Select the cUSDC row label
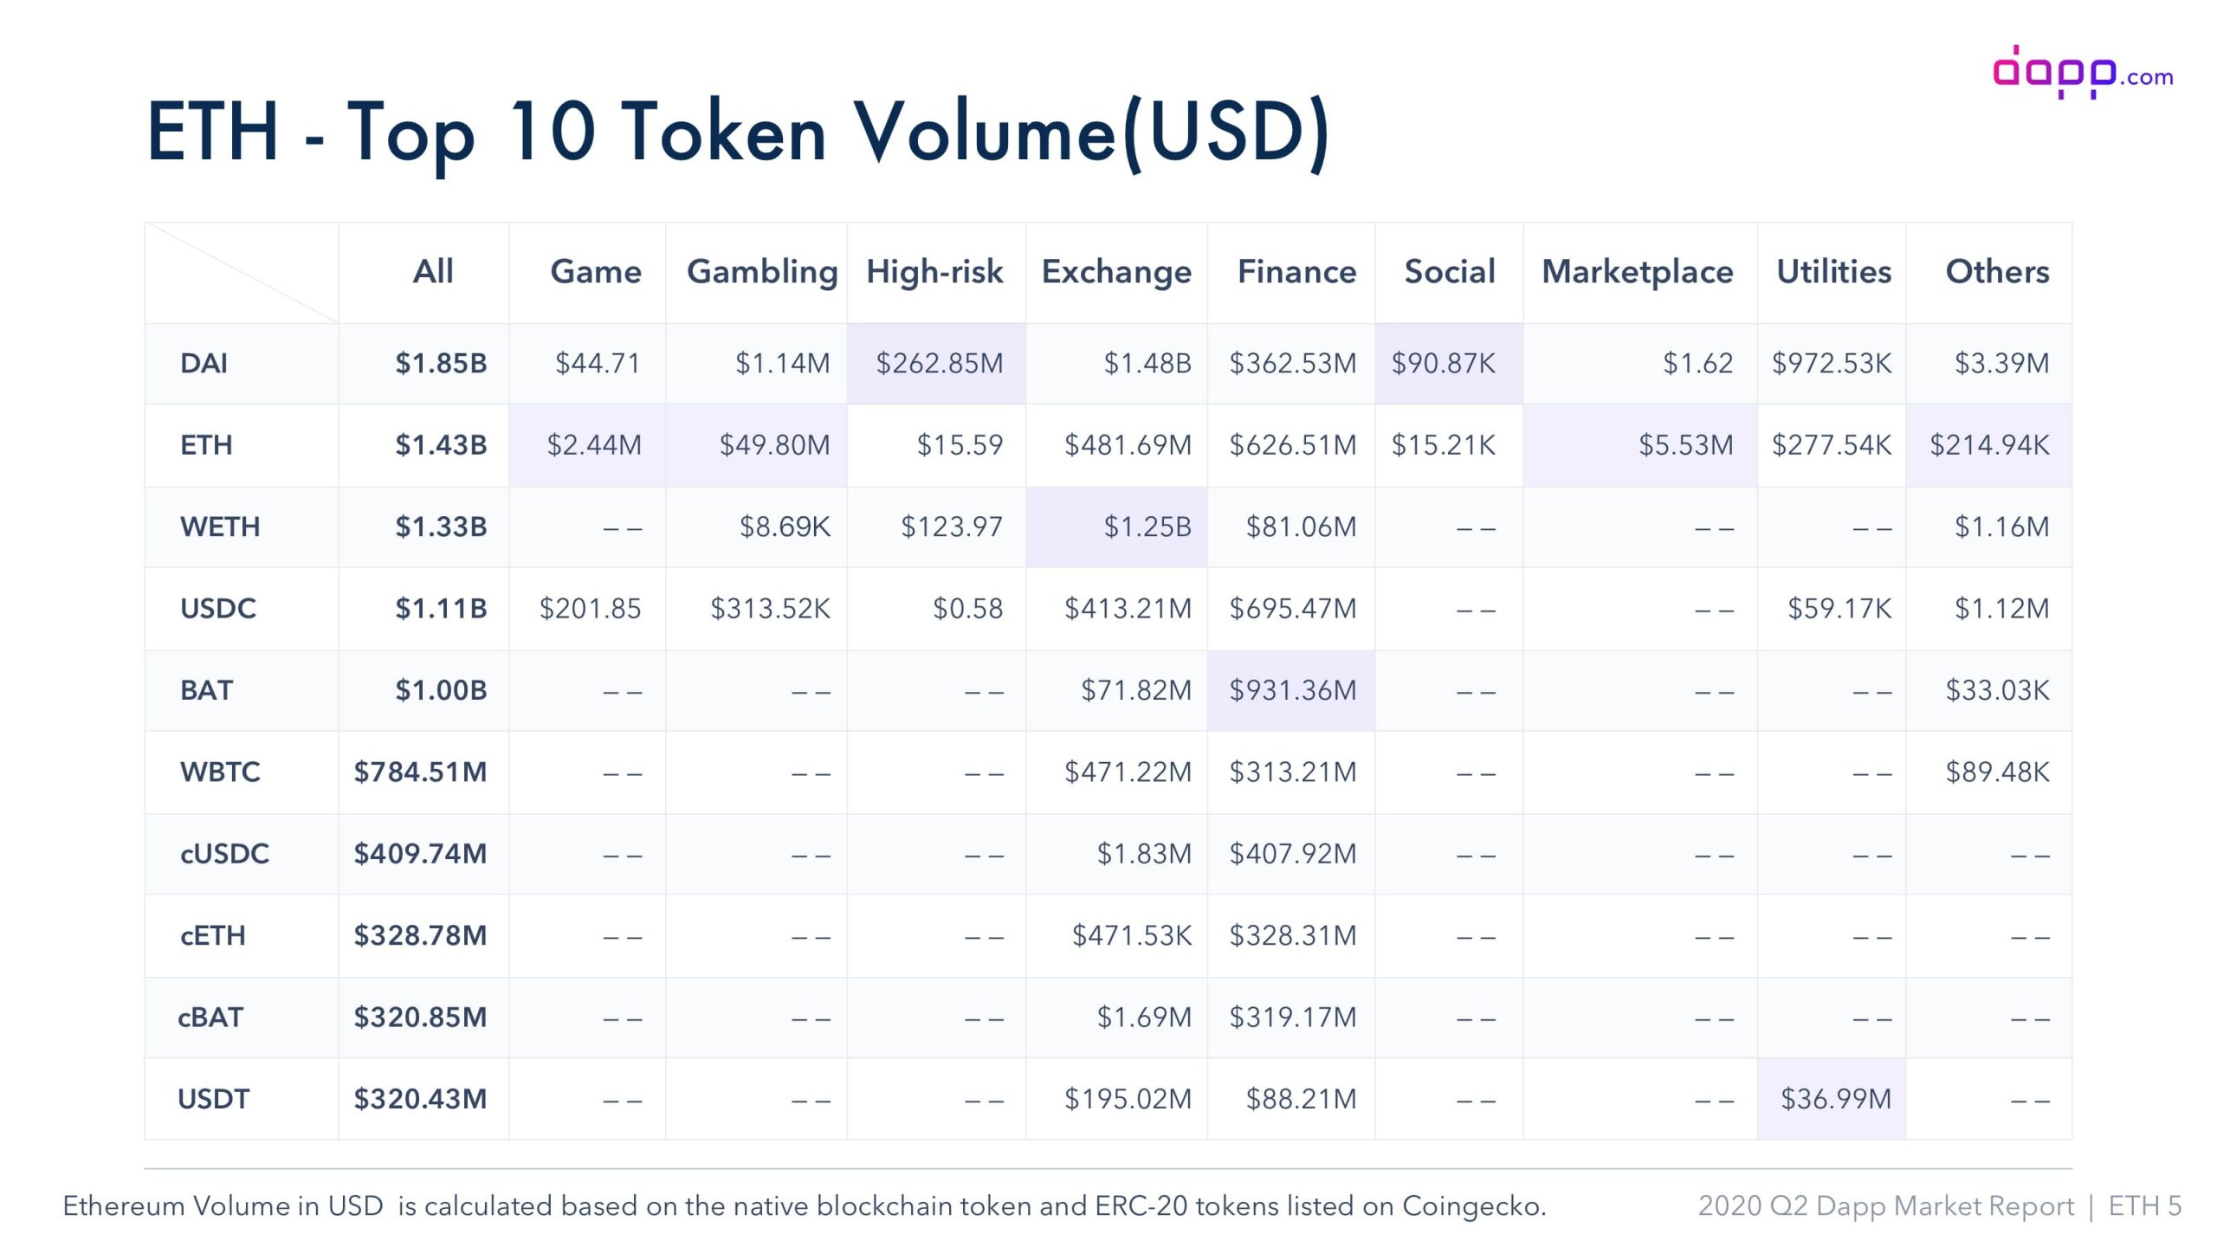This screenshot has height=1247, width=2217. (224, 854)
